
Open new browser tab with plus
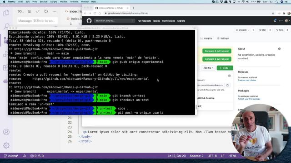(x=133, y=8)
